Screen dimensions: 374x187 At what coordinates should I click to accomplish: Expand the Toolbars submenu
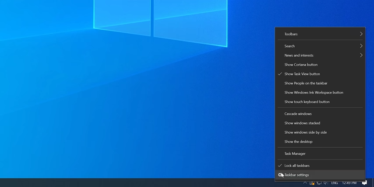click(x=320, y=34)
